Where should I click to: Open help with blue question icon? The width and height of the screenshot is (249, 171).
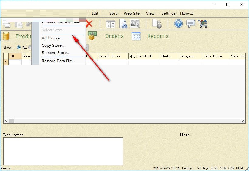click(x=178, y=24)
